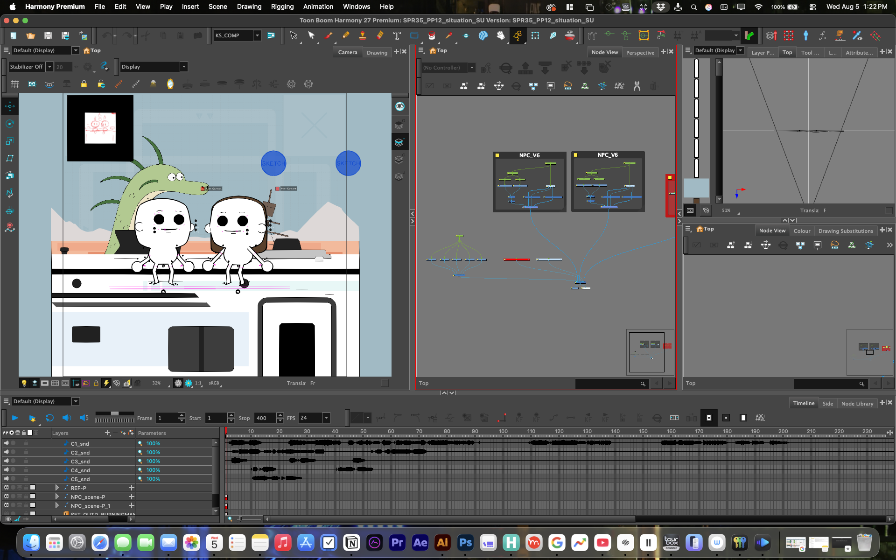This screenshot has height=560, width=896.
Task: Mute the C3_snd sound layer
Action: tap(7, 461)
